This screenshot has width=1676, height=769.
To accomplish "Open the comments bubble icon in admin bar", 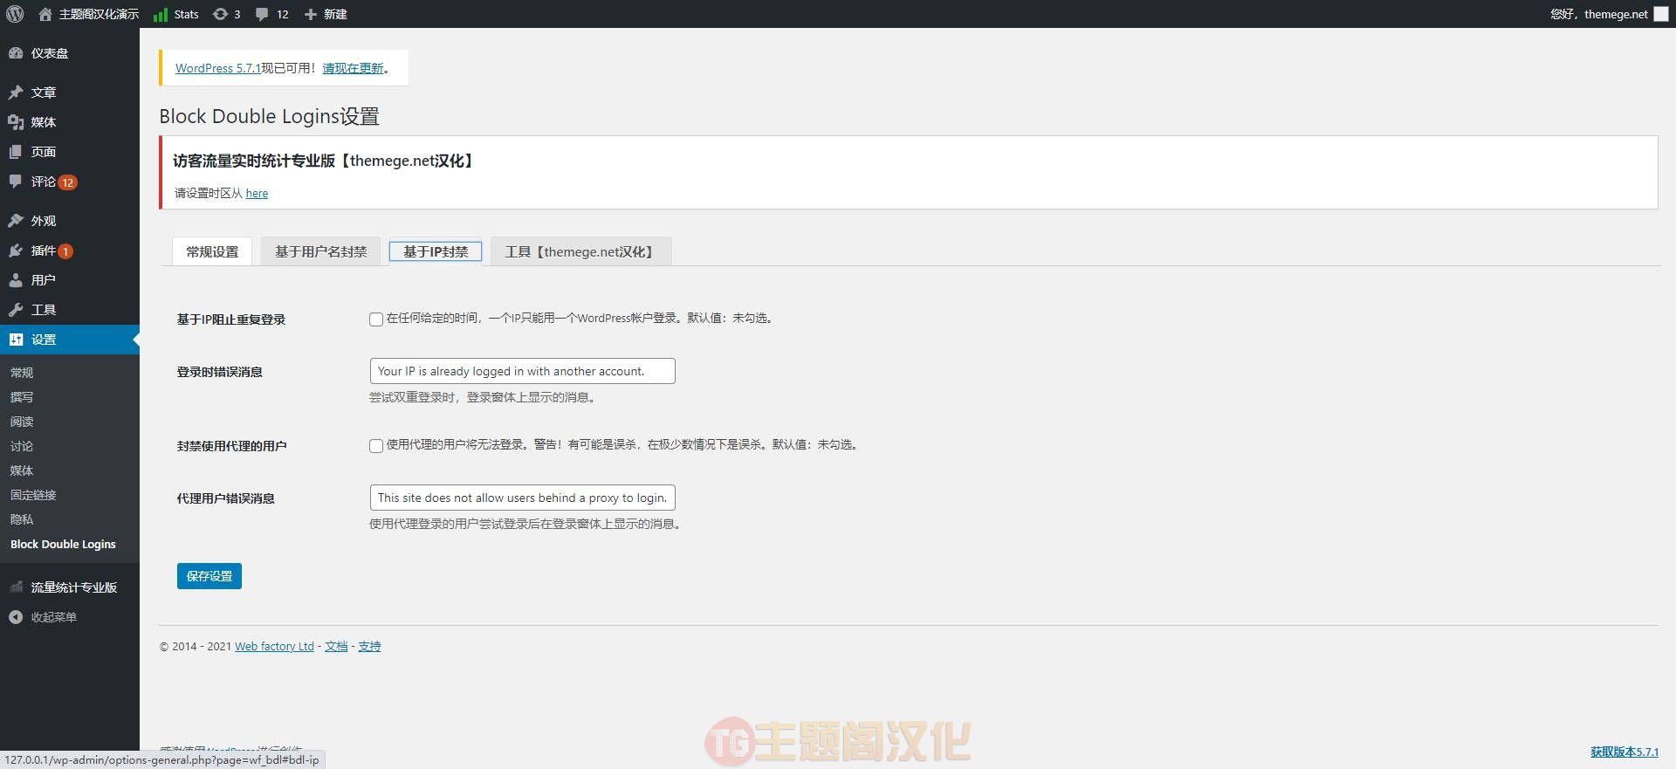I will [262, 15].
